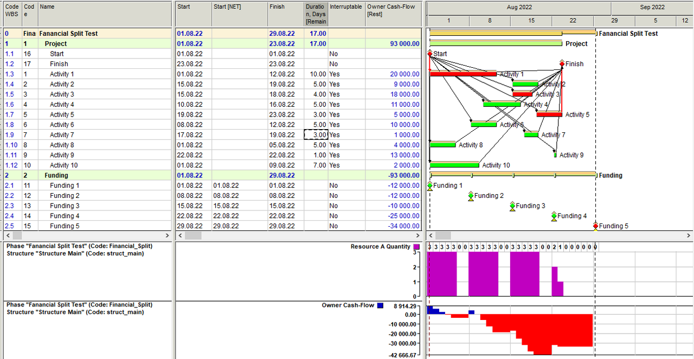Select the green Activity 6 Gantt bar
The height and width of the screenshot is (359, 694).
[484, 125]
